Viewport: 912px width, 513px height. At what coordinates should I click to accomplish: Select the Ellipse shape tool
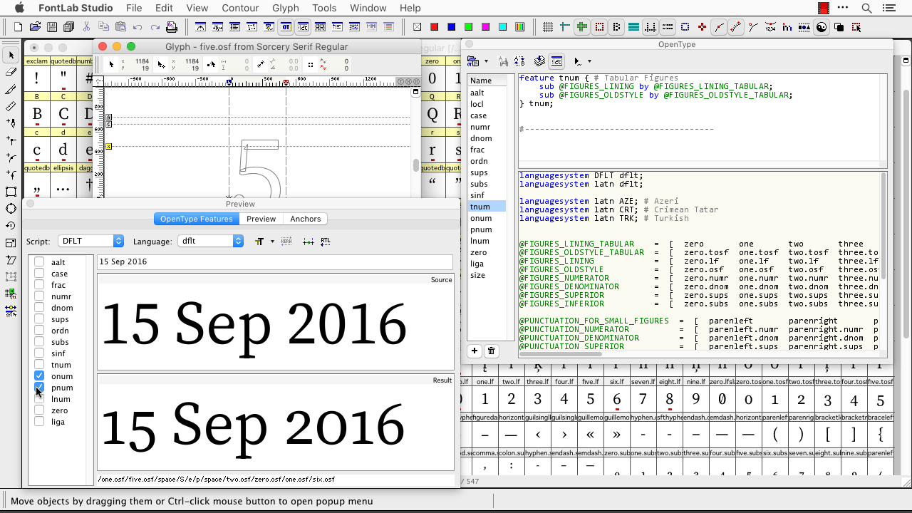point(11,209)
